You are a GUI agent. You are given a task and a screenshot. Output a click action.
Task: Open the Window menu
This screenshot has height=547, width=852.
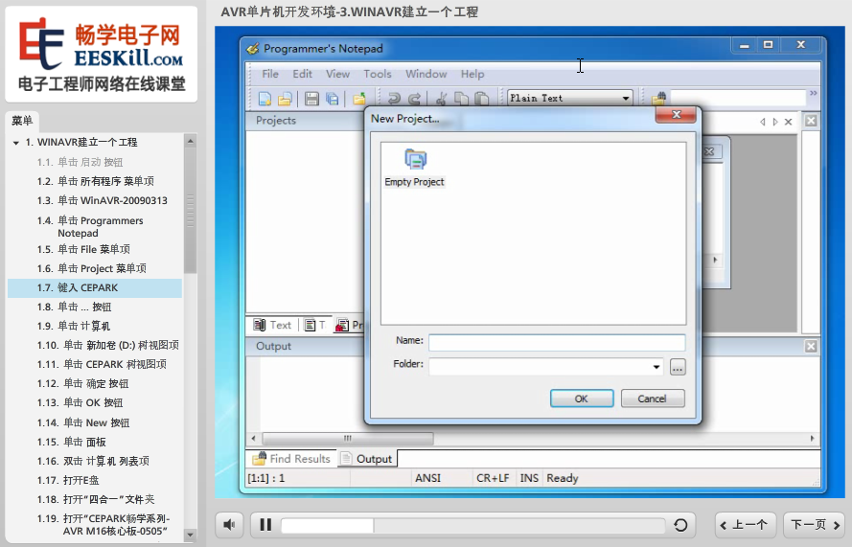pos(426,74)
